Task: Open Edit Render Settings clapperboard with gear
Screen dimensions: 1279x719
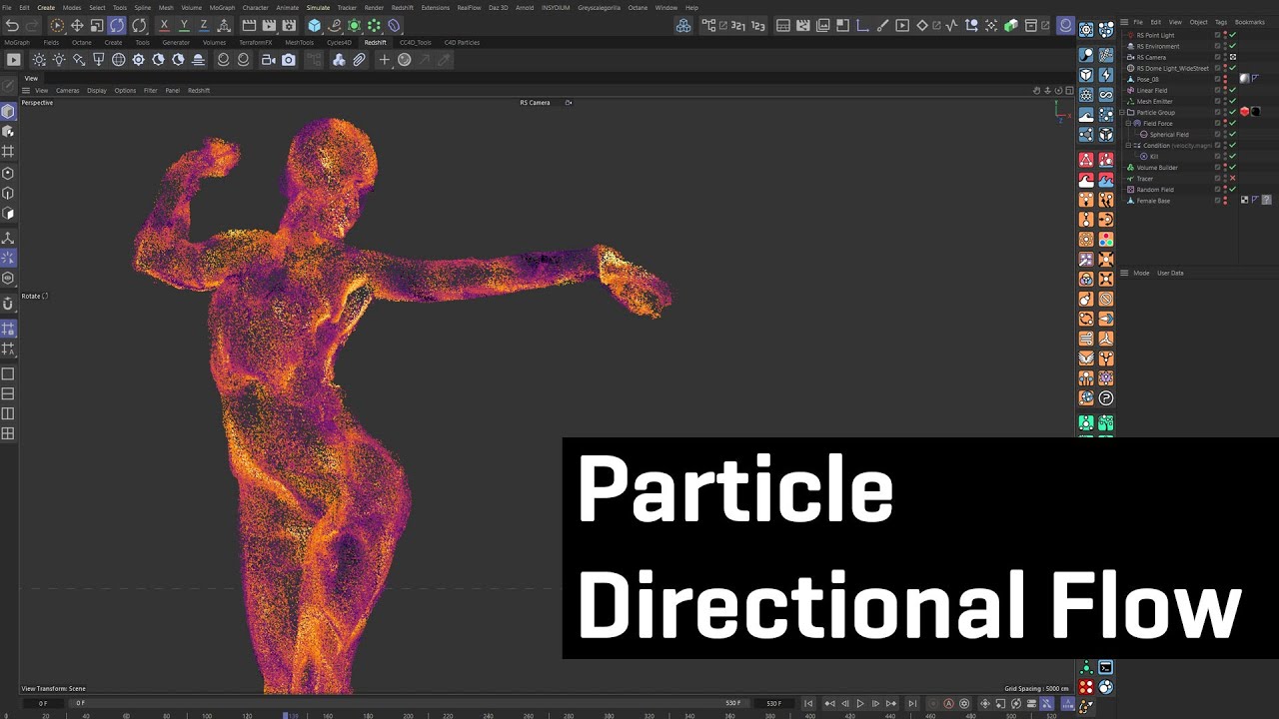Action: (289, 25)
